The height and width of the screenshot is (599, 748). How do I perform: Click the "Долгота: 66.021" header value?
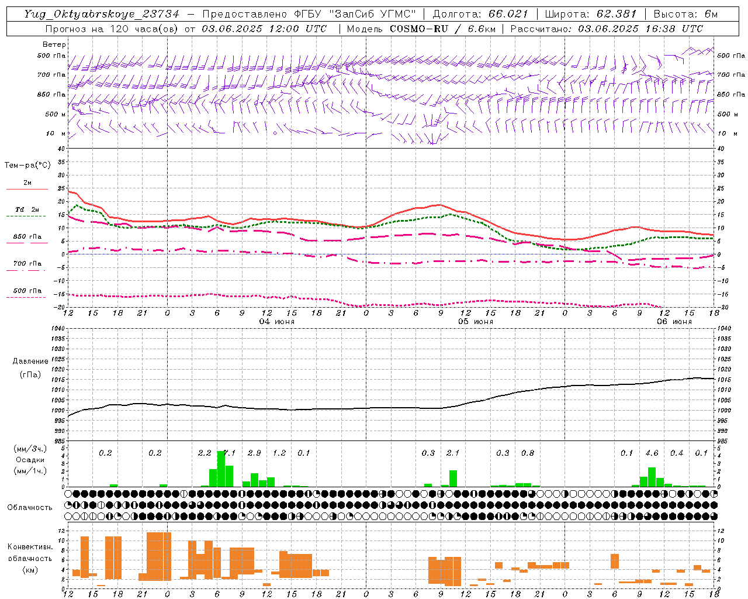(480, 14)
